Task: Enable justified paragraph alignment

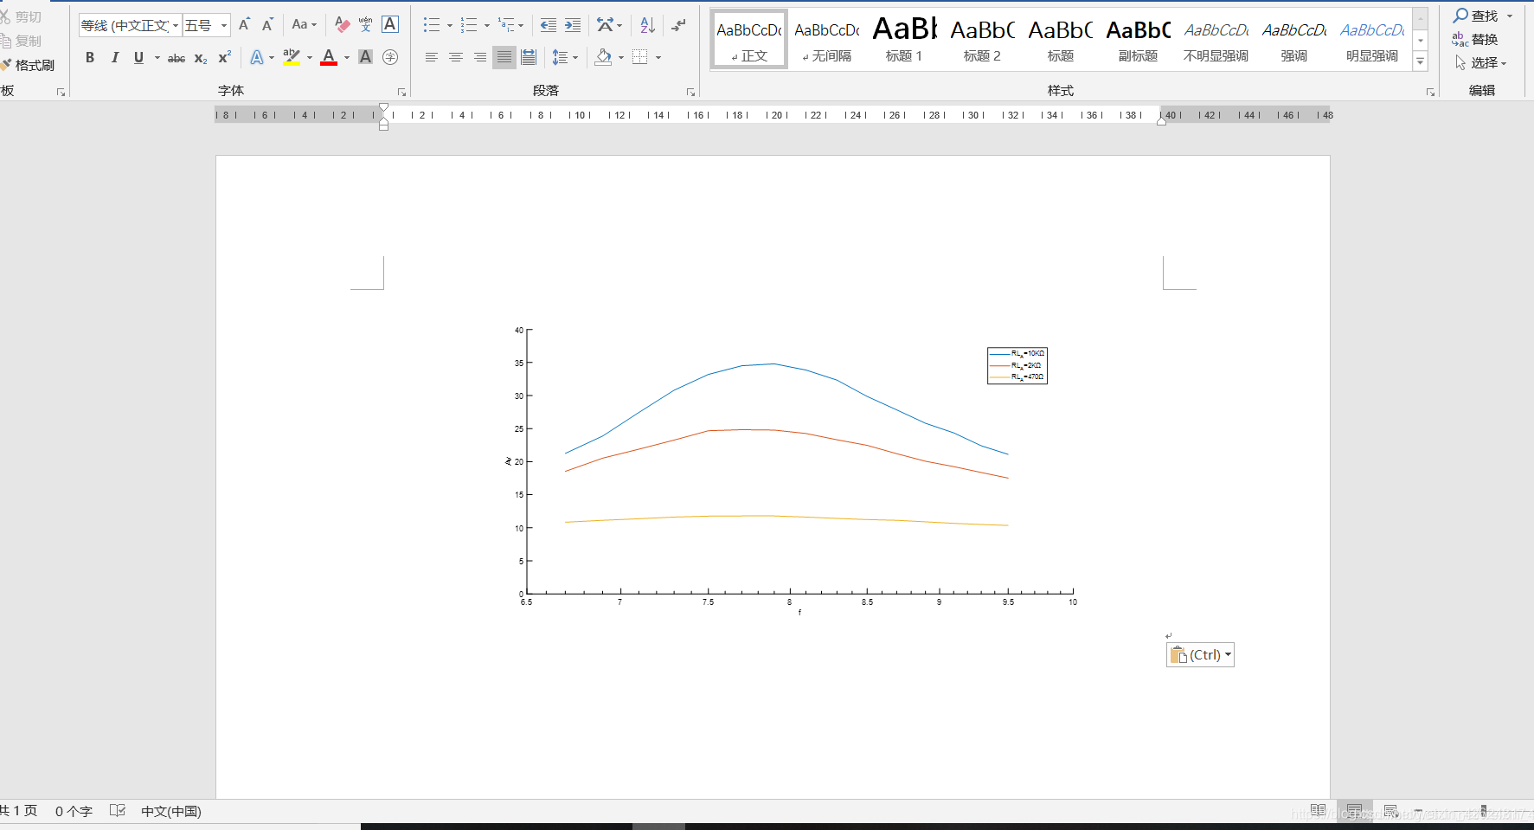Action: point(504,58)
